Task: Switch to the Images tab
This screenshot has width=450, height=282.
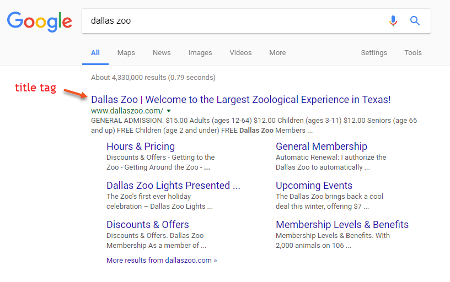Action: [200, 53]
